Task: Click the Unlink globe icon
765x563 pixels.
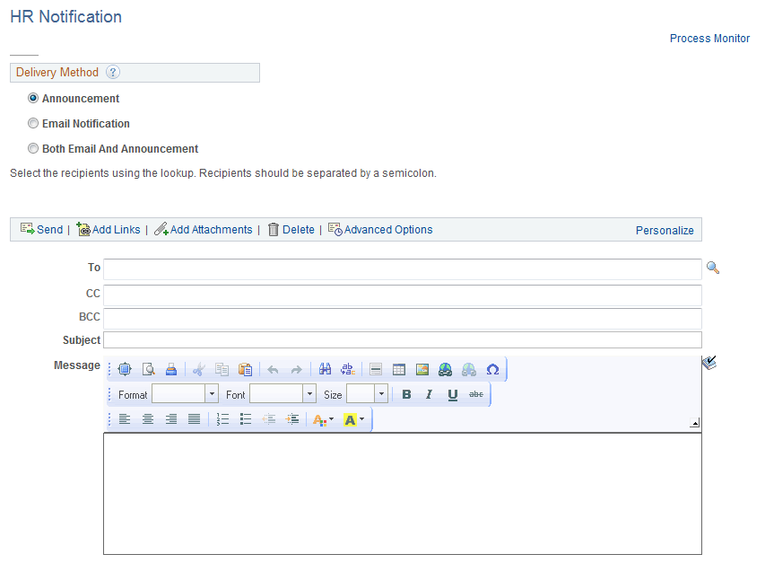Action: click(469, 369)
